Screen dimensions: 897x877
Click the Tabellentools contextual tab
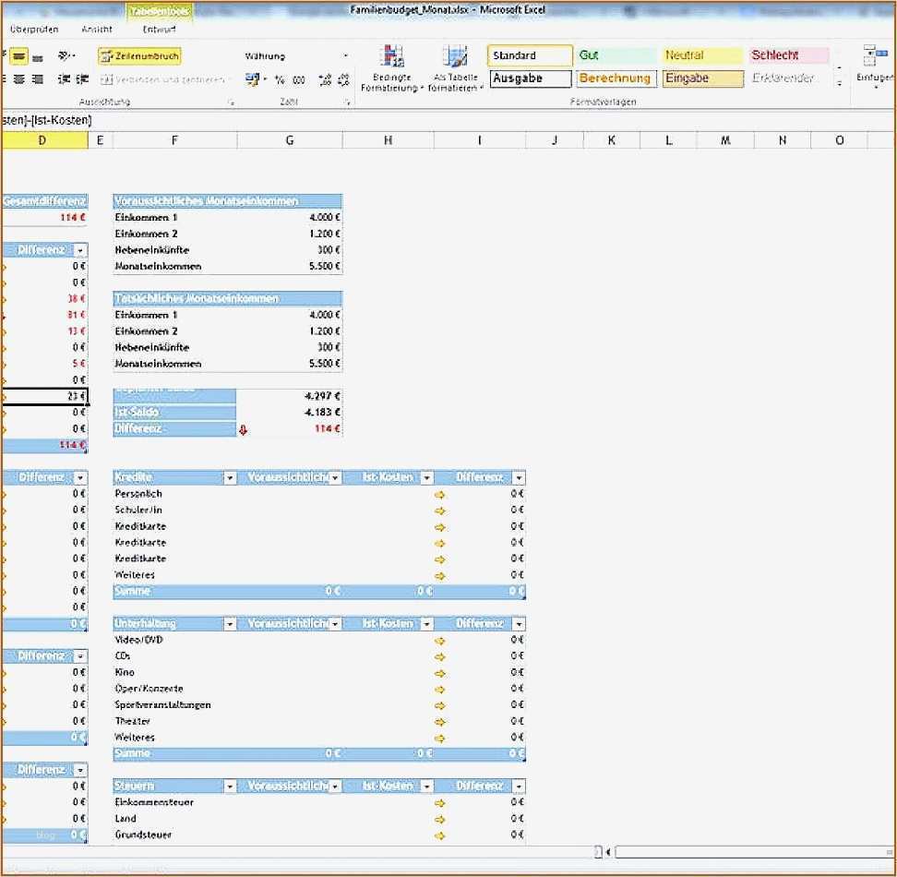159,11
